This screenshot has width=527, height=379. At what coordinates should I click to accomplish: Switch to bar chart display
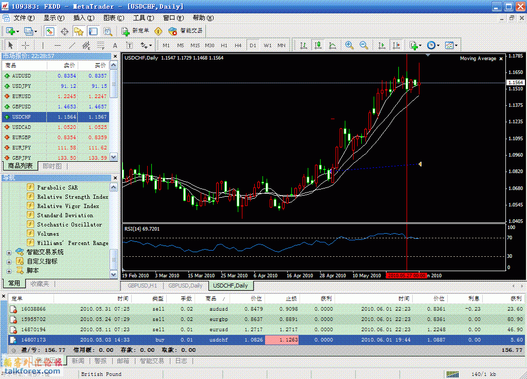[x=304, y=45]
